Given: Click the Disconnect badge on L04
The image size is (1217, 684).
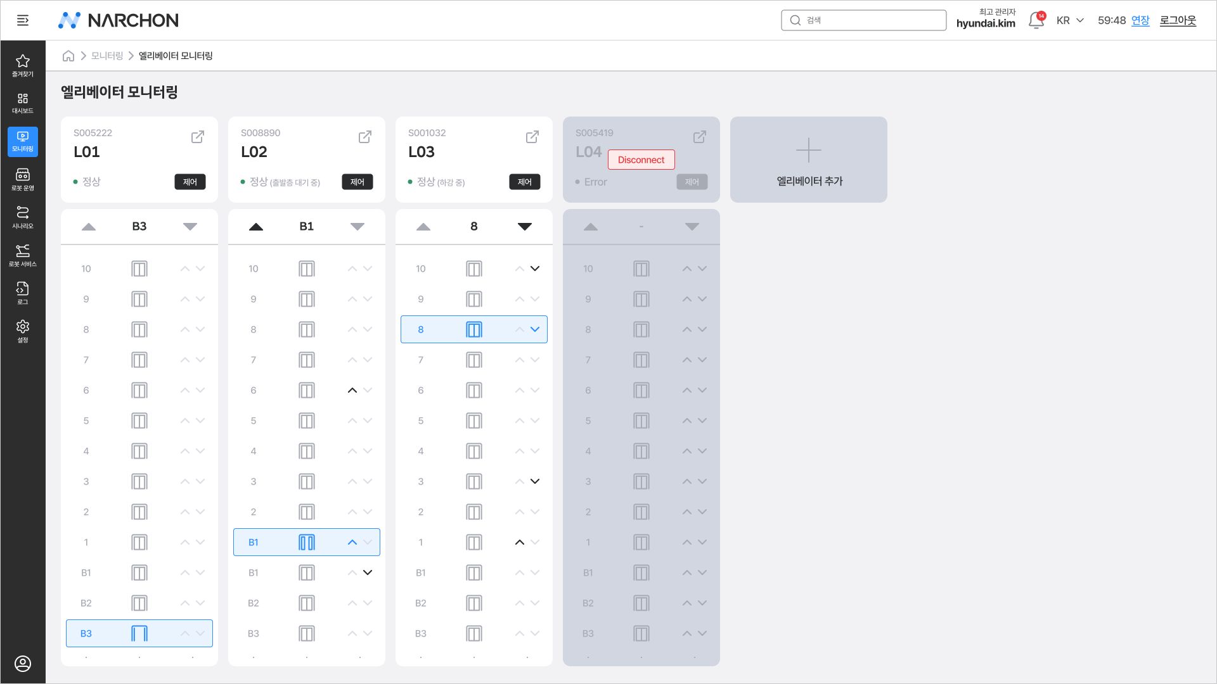Looking at the screenshot, I should point(641,160).
